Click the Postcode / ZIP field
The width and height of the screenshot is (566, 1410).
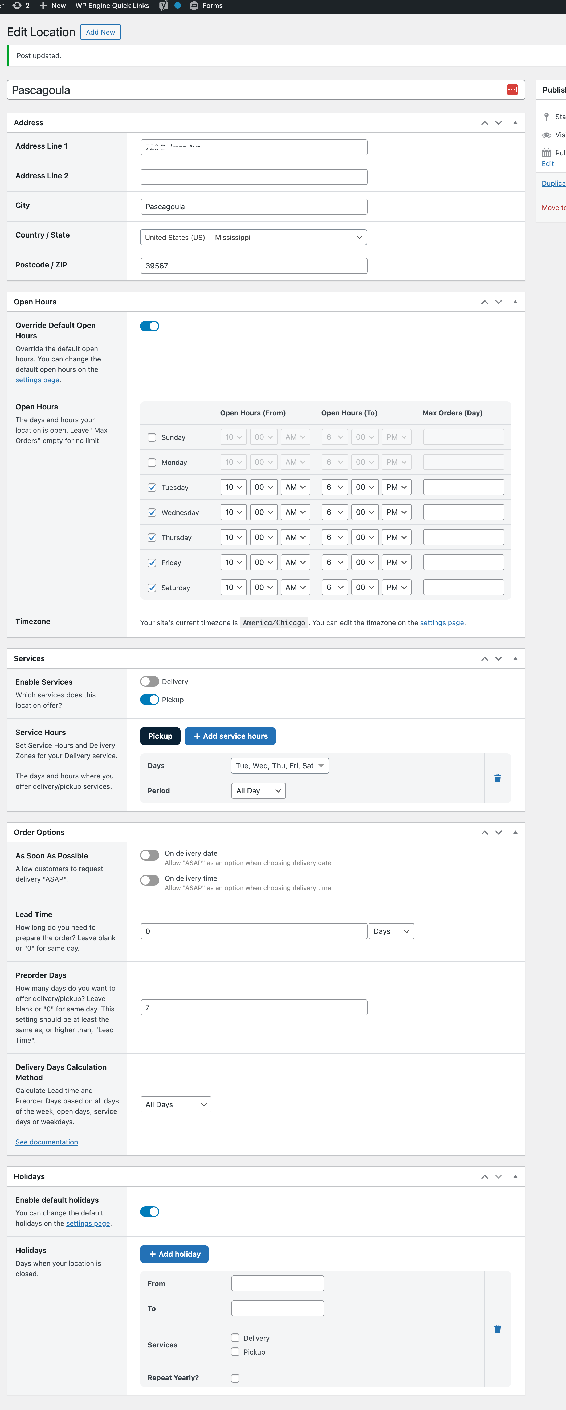[x=254, y=266]
